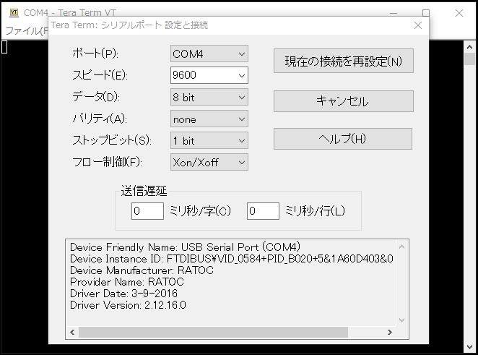Close the シリアルポート 設定と接続 dialog
Screen dimensions: 478x355
click(418, 25)
